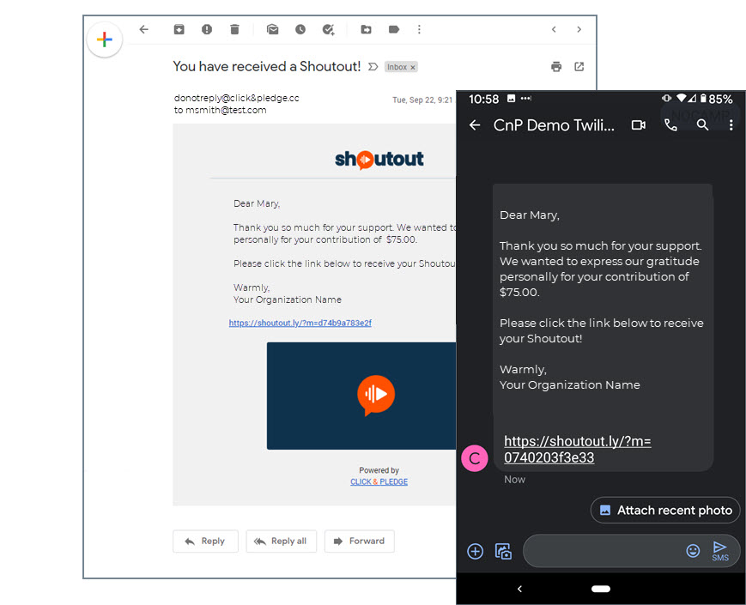
Task: Start a video call in Messages
Action: (639, 125)
